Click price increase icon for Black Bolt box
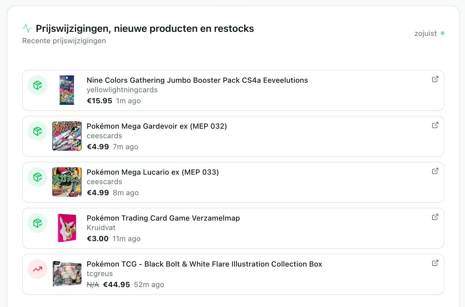465x307 pixels. point(37,269)
